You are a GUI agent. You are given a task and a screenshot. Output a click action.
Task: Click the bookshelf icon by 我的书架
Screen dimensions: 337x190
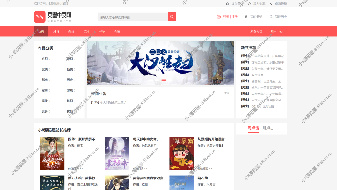click(246, 17)
